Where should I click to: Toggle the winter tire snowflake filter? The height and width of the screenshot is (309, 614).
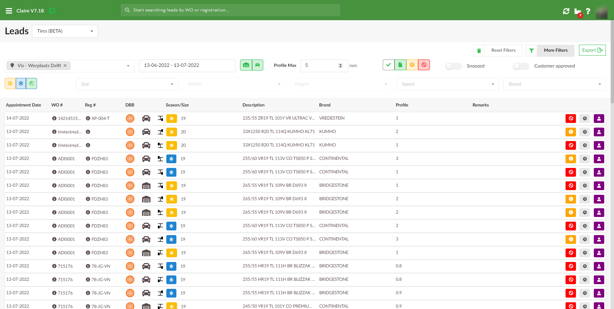pos(21,84)
